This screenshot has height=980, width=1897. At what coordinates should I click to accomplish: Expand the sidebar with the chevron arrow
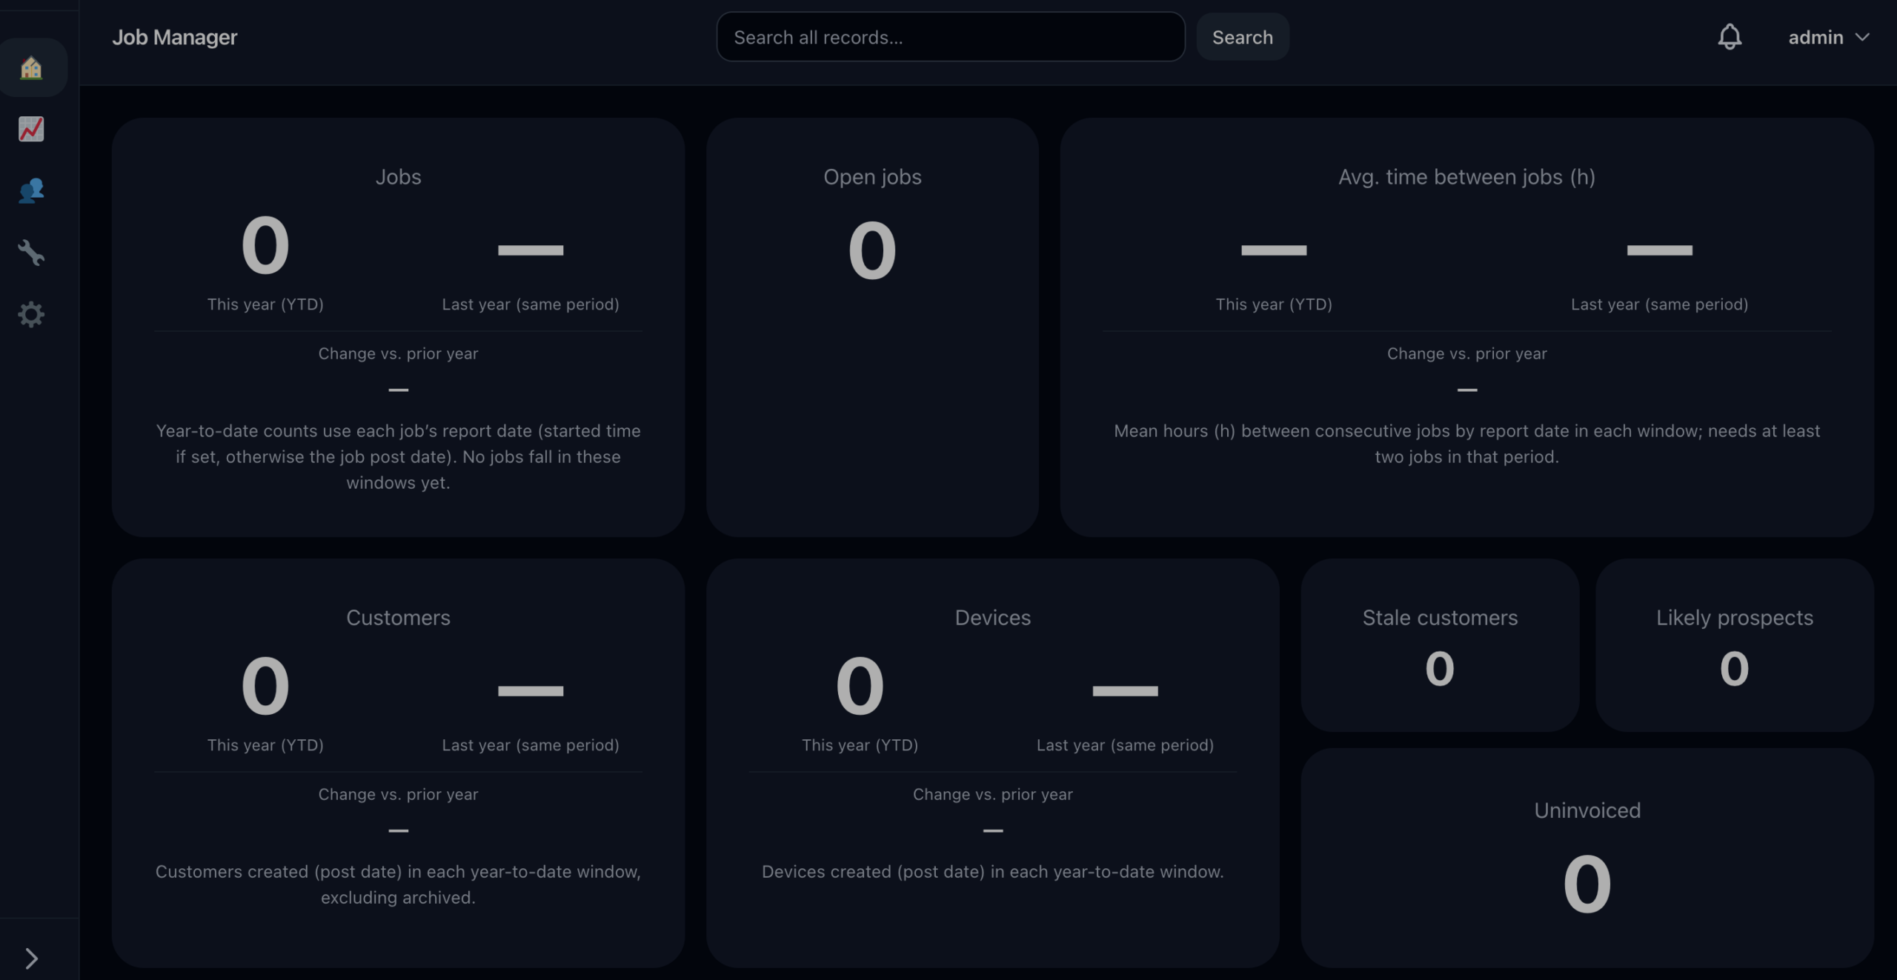click(x=31, y=959)
